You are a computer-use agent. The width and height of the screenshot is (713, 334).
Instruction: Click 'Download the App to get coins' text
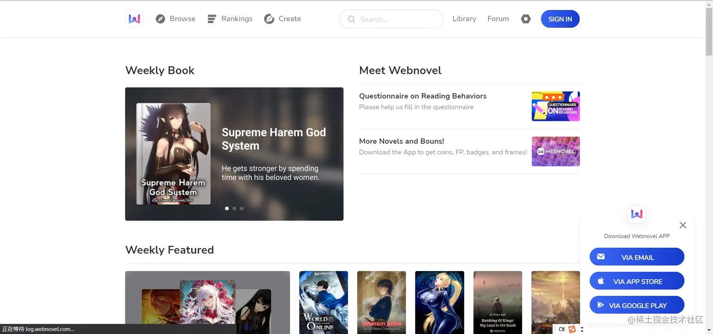tap(443, 152)
